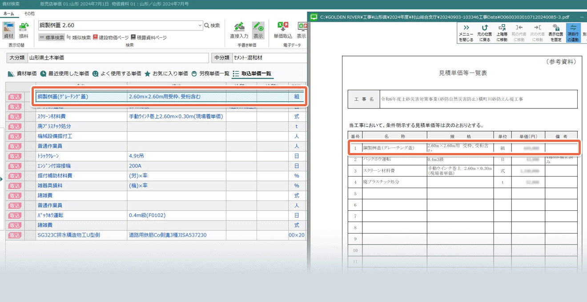Click the 手動ｳｲﾝﾁ巻上2.60m×0.30m specification cell
This screenshot has width=587, height=302.
[x=177, y=117]
